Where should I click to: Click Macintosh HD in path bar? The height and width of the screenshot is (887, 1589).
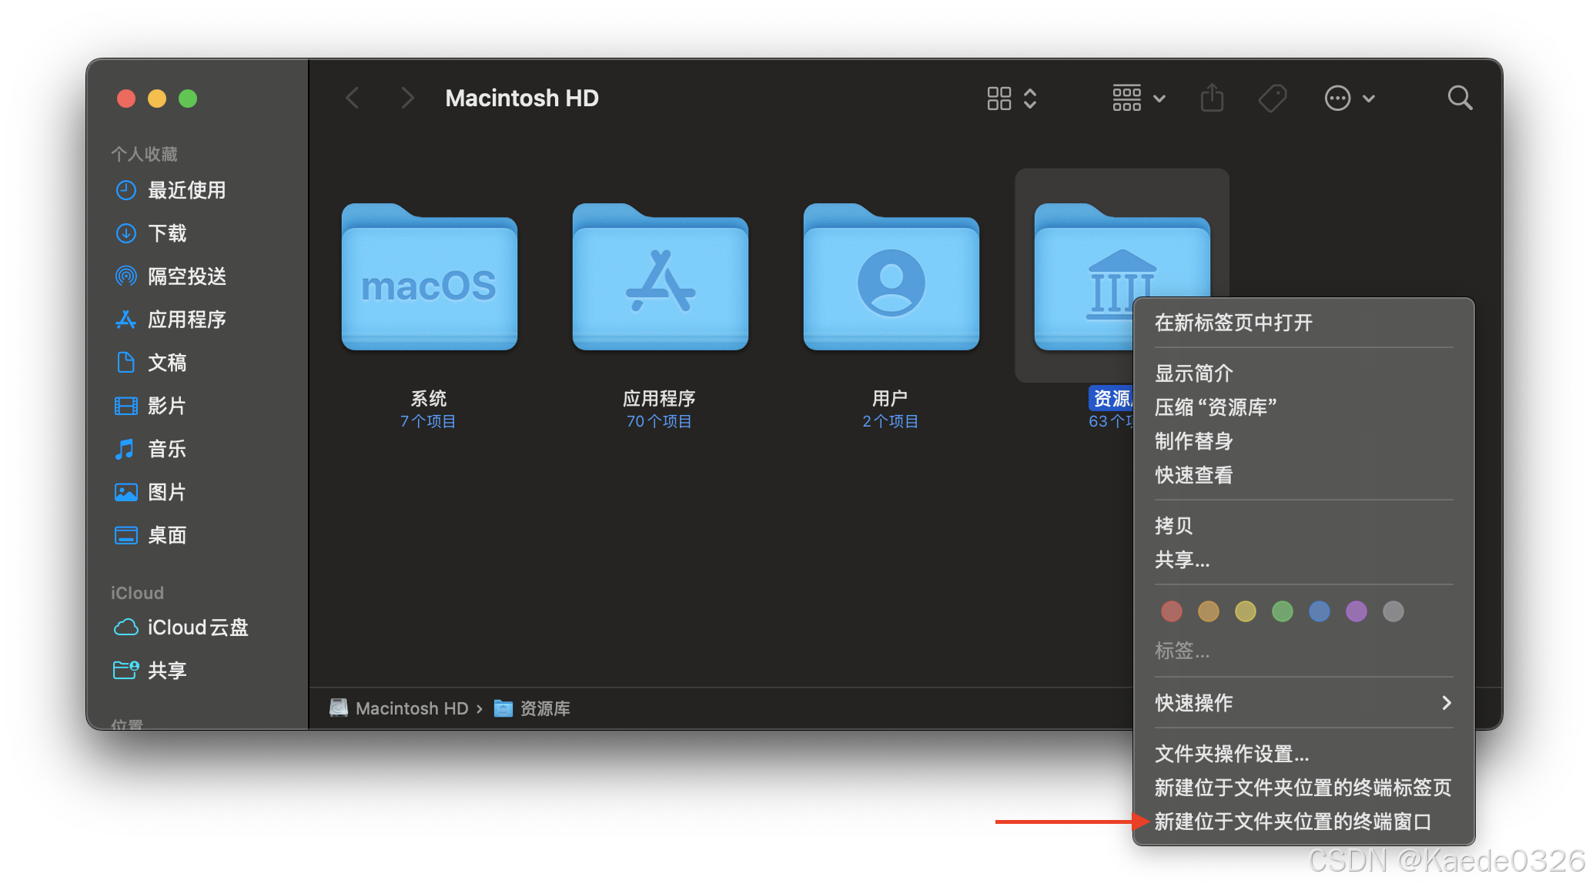tap(411, 708)
